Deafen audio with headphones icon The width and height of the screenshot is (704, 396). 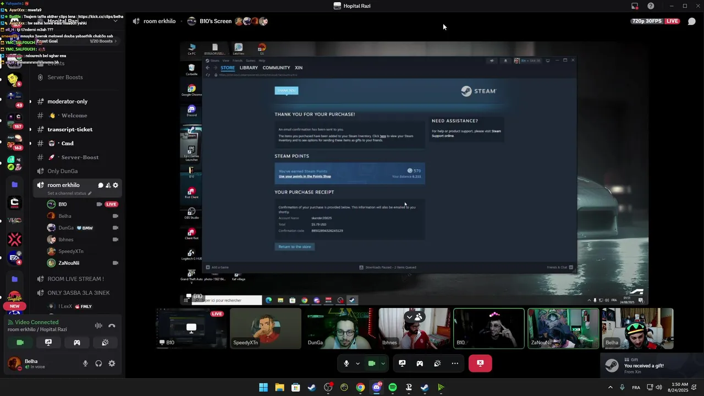[98, 364]
